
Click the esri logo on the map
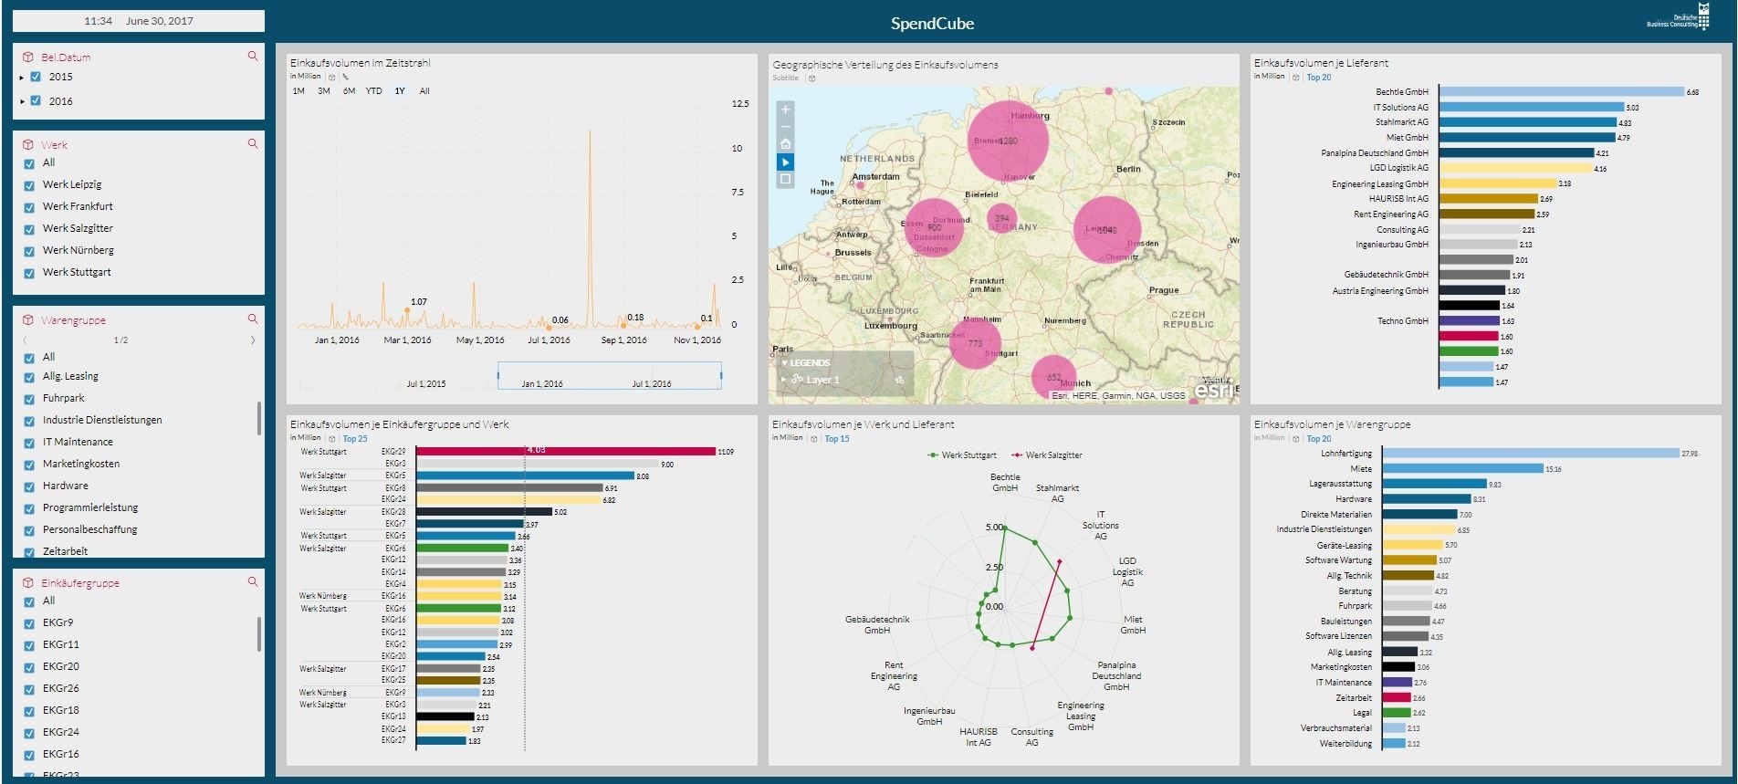coord(1213,390)
